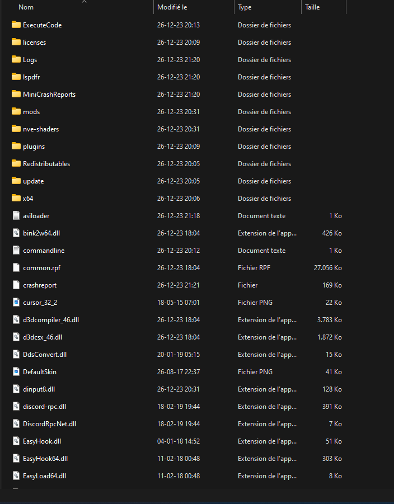Select the crashreport file name
Viewport: 394px width, 504px height.
coord(40,285)
